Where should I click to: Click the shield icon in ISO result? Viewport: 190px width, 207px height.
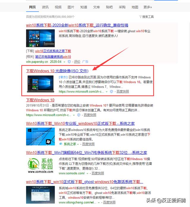click(x=111, y=91)
